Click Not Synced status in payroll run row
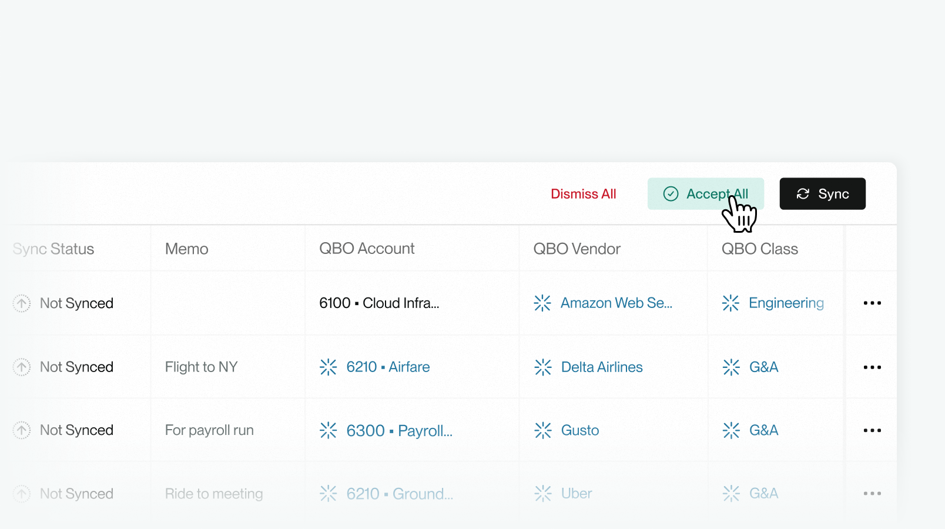 [x=76, y=430]
